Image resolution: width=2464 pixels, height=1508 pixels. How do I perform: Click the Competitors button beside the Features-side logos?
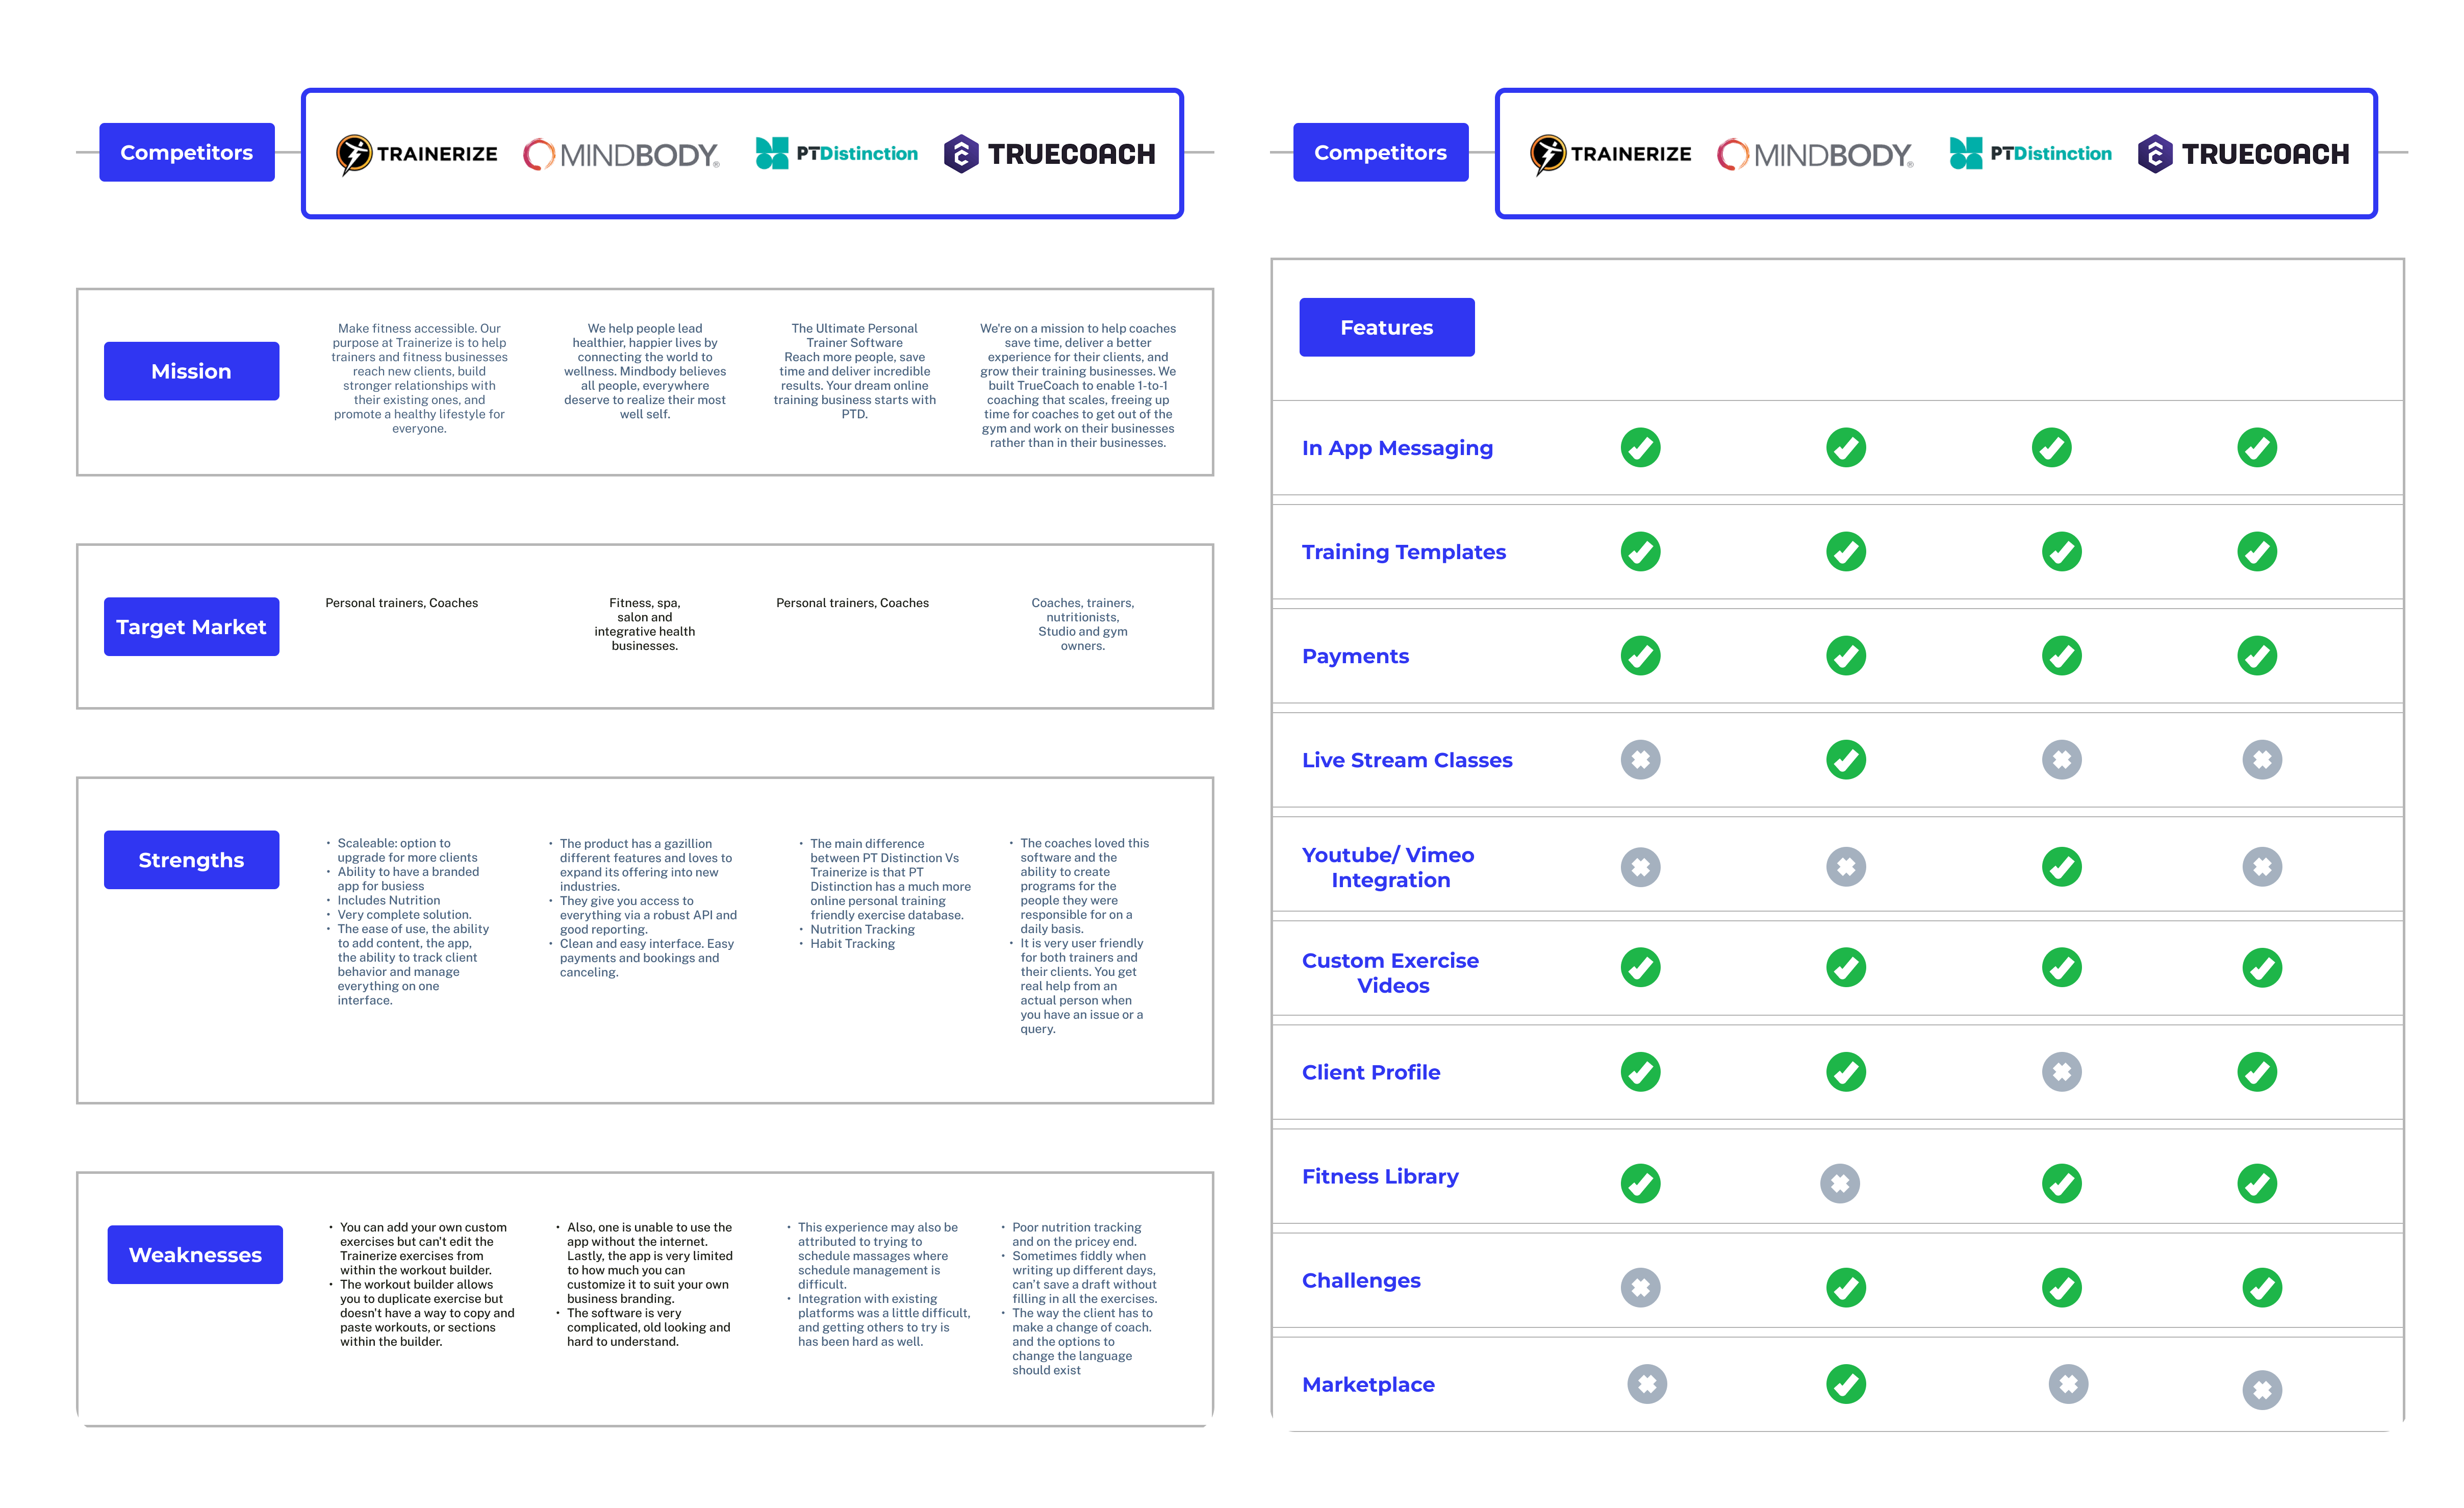click(1381, 153)
